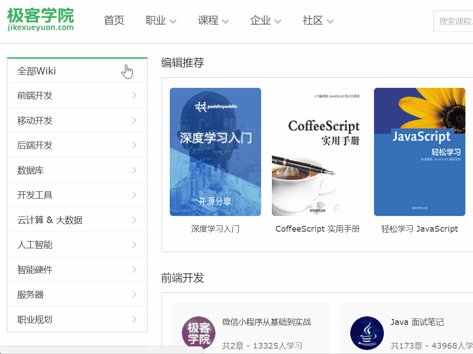Select the 开发工具 sidebar category

point(77,195)
